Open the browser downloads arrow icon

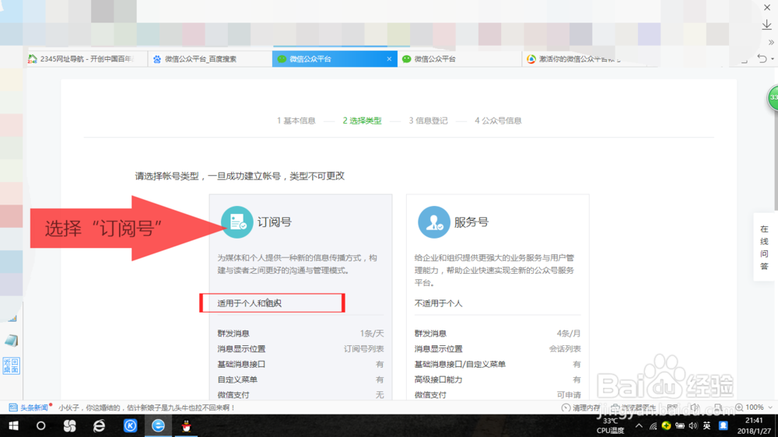pos(766,24)
